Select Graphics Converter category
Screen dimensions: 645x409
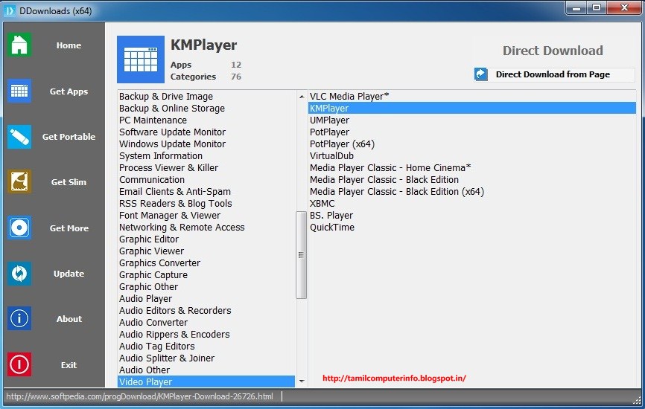point(206,263)
